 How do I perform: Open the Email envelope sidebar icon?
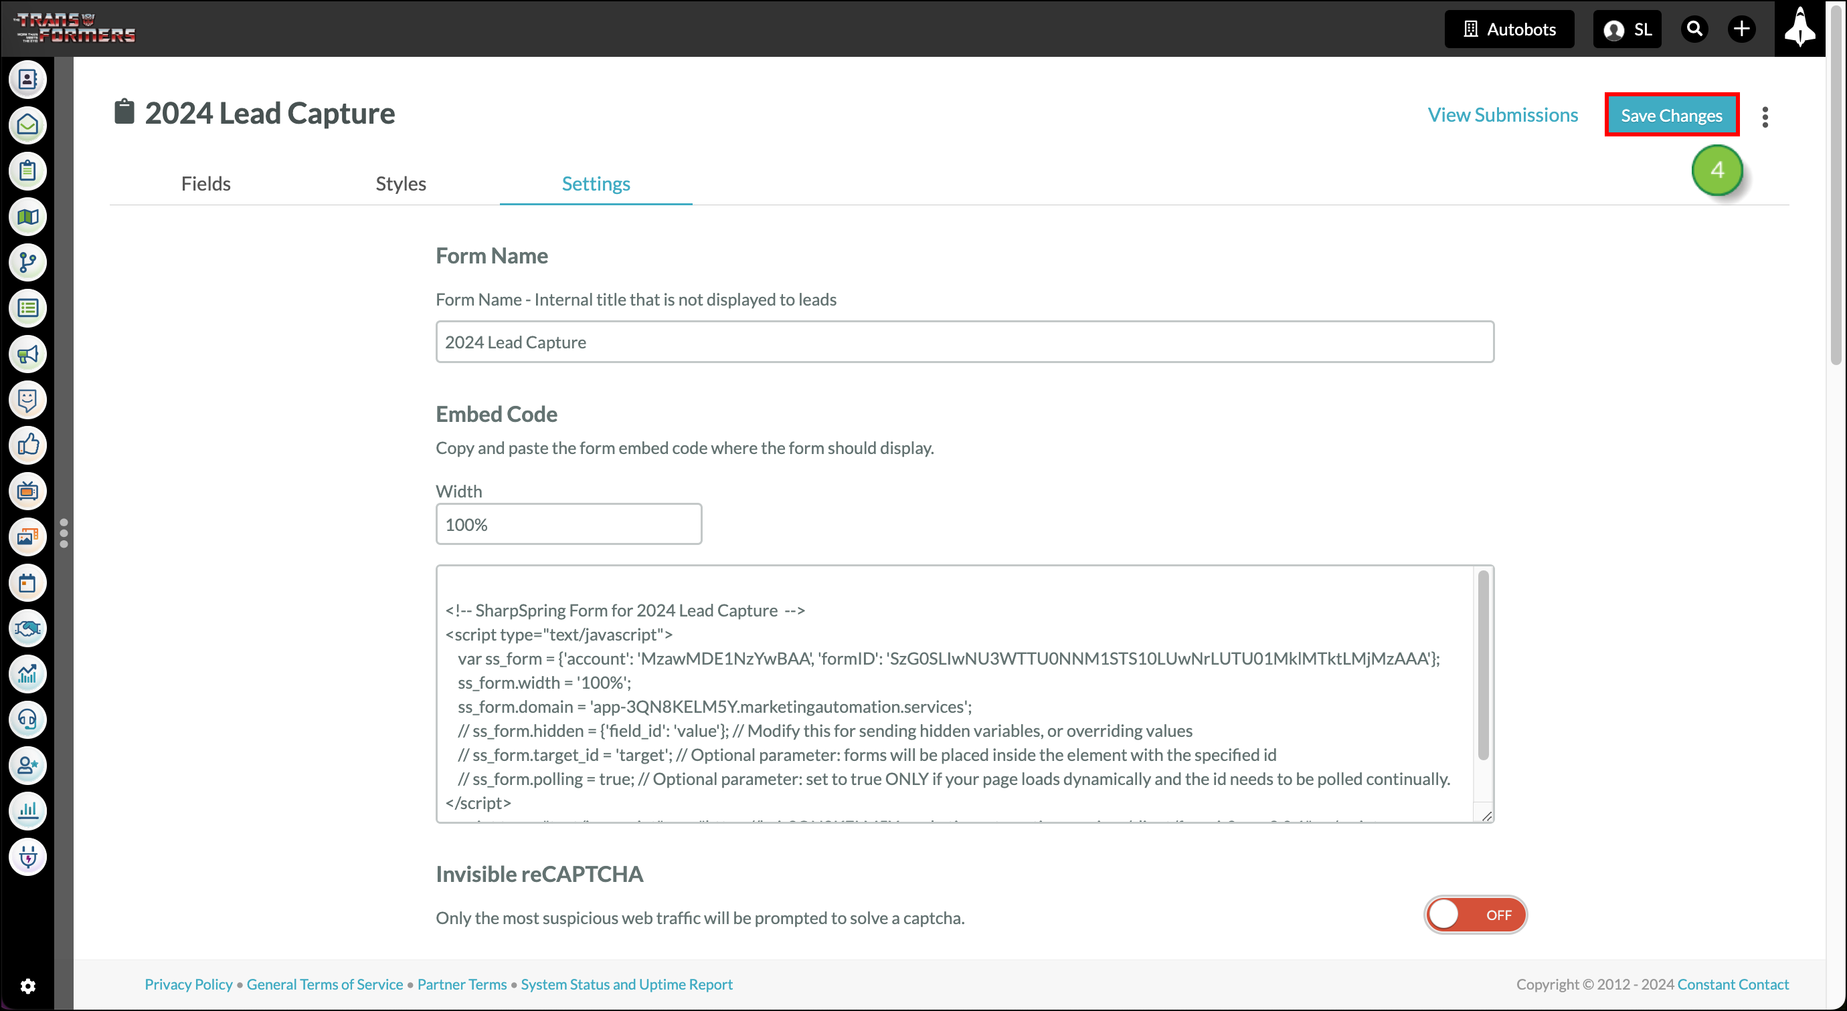(27, 126)
